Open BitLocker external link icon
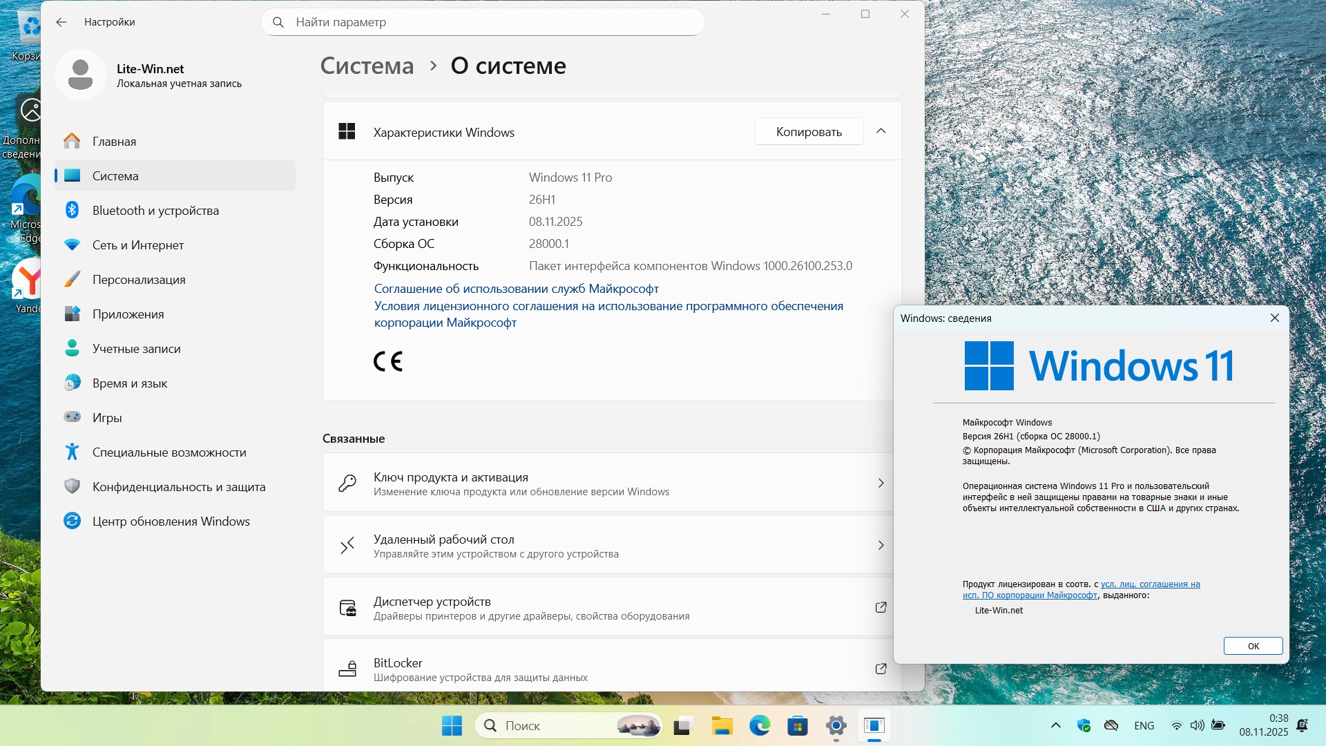 (x=881, y=669)
